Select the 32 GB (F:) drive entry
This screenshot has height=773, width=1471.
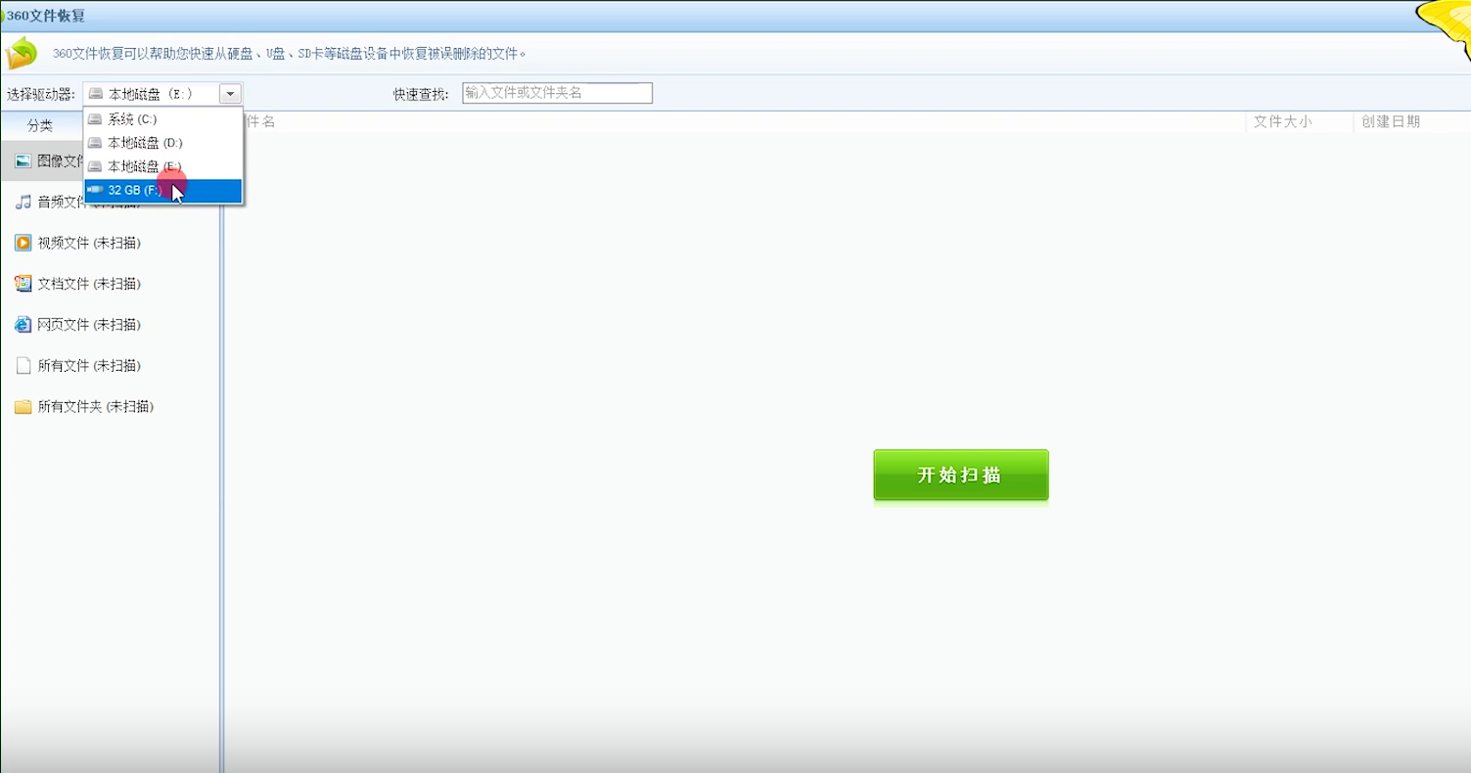(x=162, y=191)
